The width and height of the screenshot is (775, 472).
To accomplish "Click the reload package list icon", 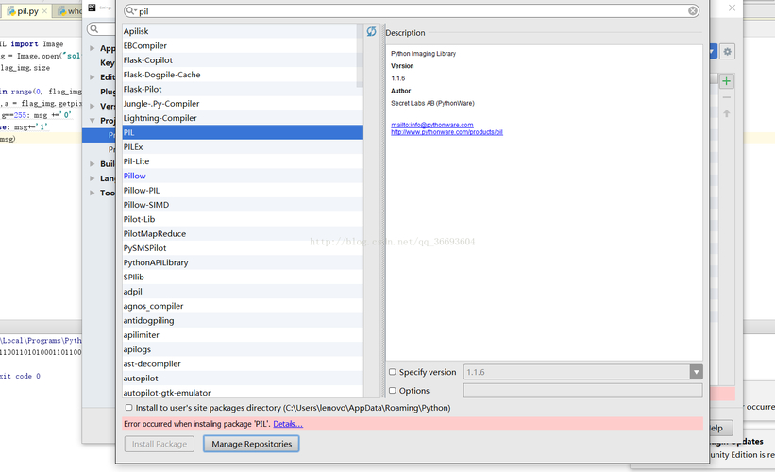I will [372, 32].
